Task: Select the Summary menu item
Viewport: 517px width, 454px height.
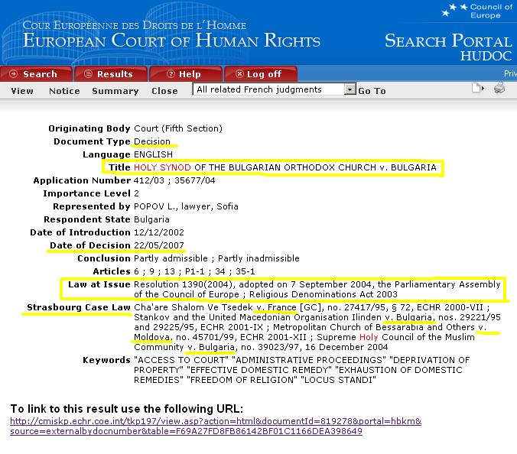Action: click(x=115, y=91)
